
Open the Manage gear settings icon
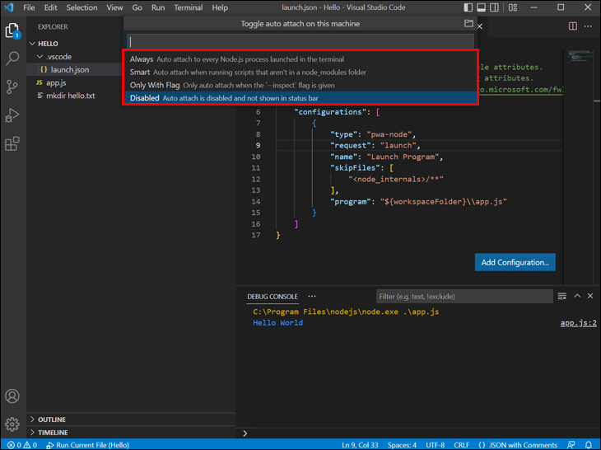12,424
